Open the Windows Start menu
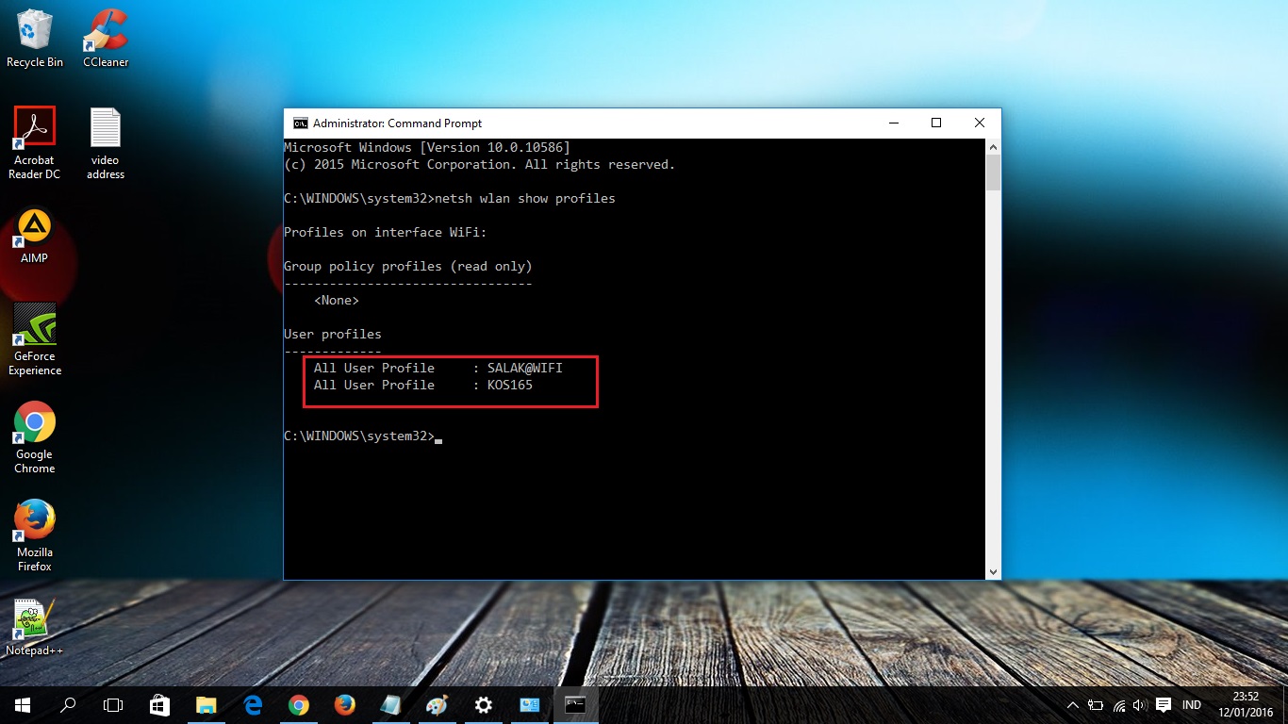The image size is (1288, 724). click(x=22, y=704)
